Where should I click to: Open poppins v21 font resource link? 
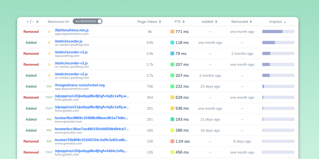[x=92, y=107]
